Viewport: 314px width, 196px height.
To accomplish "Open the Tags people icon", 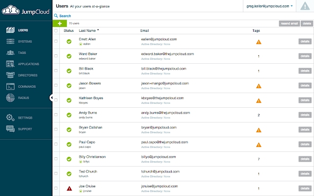I will coord(10,52).
